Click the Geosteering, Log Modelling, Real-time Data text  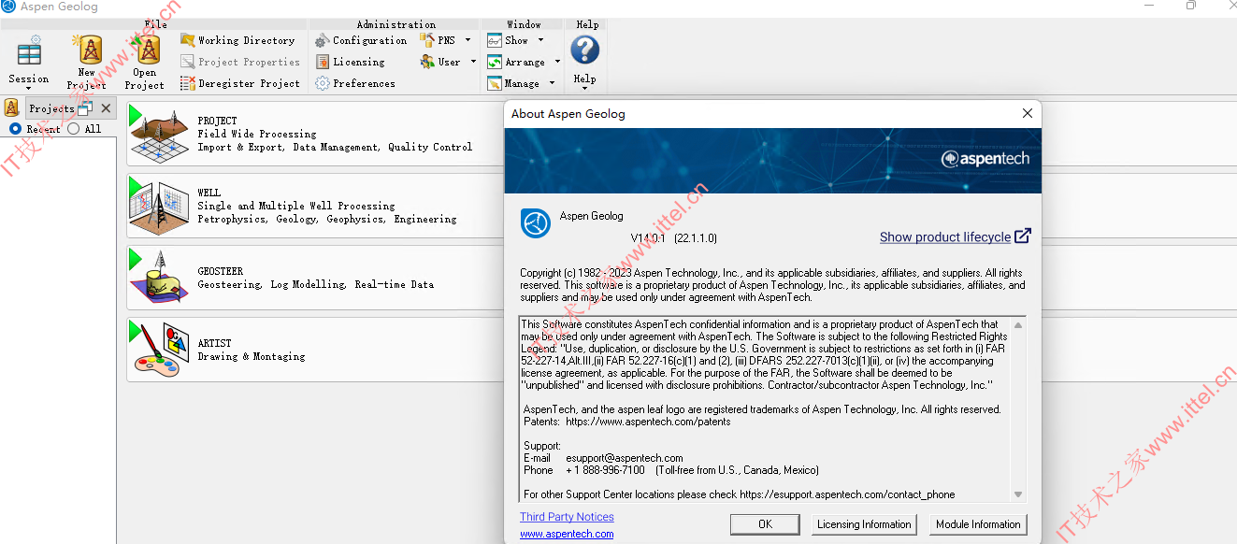click(x=315, y=284)
